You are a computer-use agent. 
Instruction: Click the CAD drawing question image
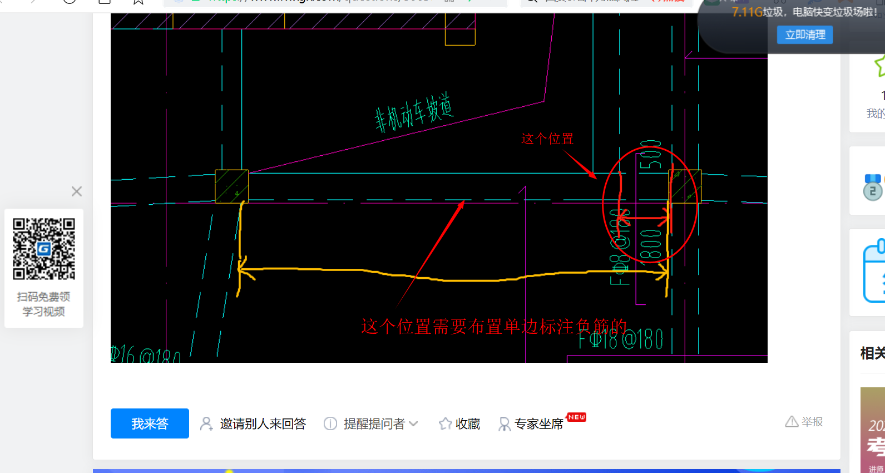[x=439, y=188]
